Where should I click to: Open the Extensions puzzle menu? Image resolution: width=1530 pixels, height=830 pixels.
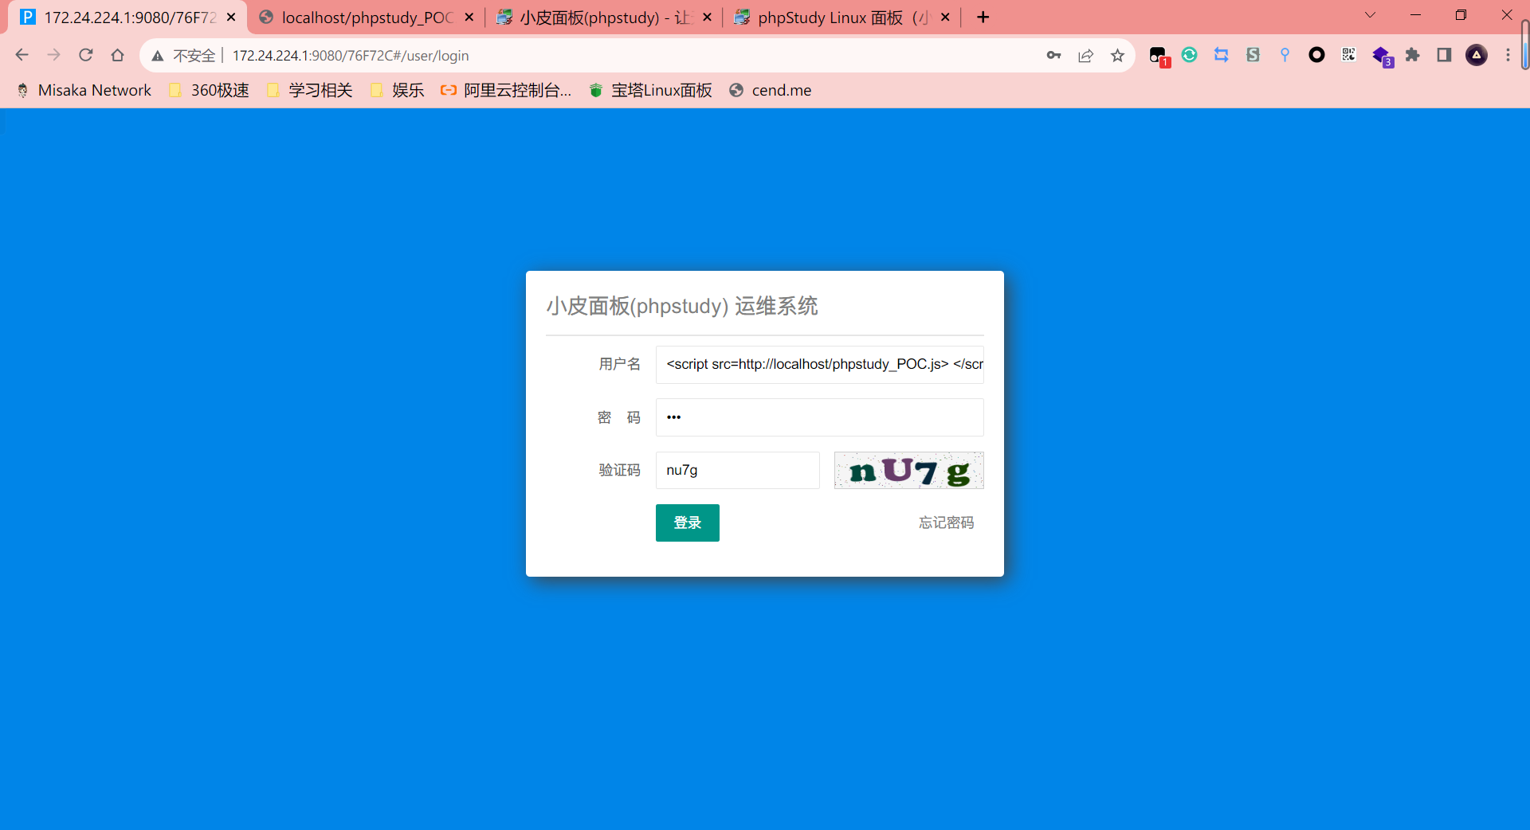coord(1412,54)
